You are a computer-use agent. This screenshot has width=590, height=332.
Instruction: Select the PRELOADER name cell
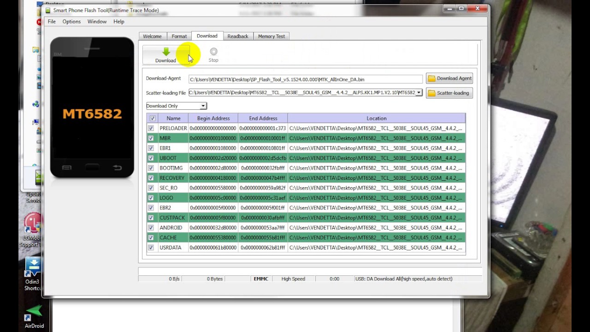tap(173, 128)
